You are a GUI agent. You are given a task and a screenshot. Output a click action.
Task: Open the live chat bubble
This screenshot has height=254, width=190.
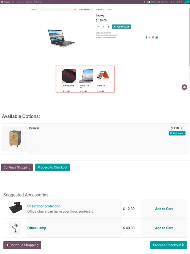184,87
